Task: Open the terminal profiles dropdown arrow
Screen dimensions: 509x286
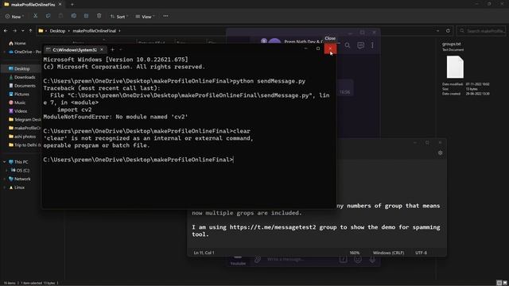Action: pos(121,49)
